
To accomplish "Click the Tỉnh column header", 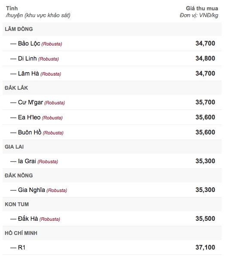I will pyautogui.click(x=12, y=8).
